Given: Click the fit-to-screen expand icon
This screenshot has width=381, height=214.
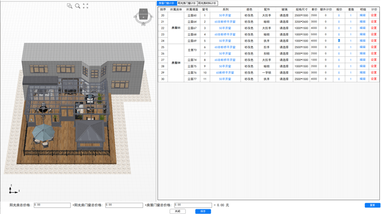Looking at the screenshot, I should tap(86, 6).
